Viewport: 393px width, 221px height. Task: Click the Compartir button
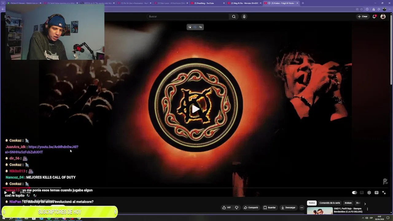[251, 207]
